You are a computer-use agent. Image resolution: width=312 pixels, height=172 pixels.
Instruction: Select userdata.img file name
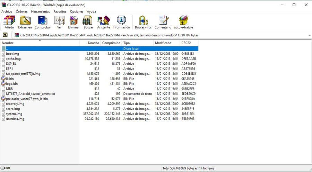pyautogui.click(x=15, y=119)
